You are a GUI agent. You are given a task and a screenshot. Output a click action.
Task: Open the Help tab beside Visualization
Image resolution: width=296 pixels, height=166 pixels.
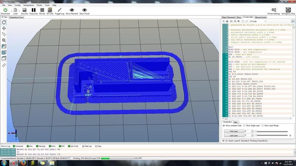tap(236, 122)
